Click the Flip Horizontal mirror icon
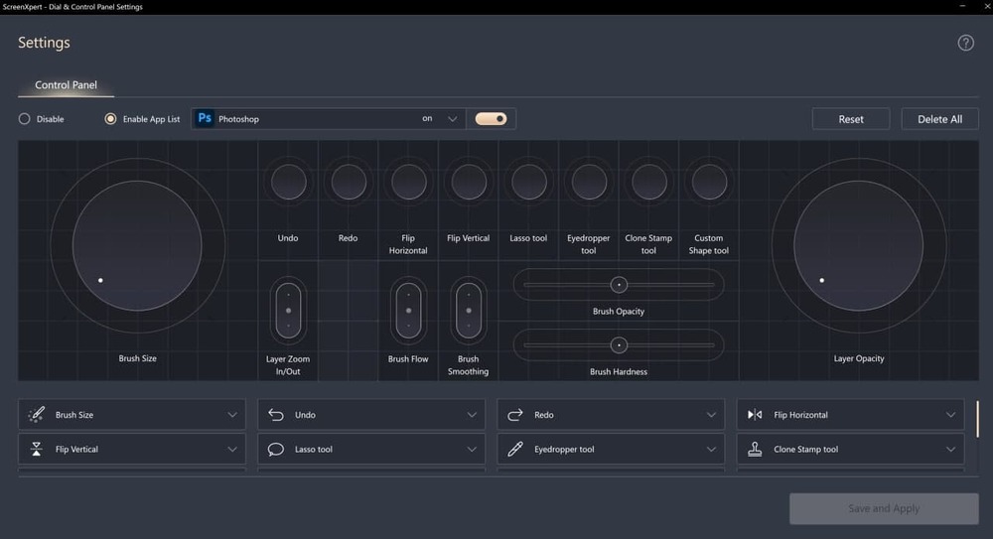This screenshot has width=993, height=539. tap(755, 415)
